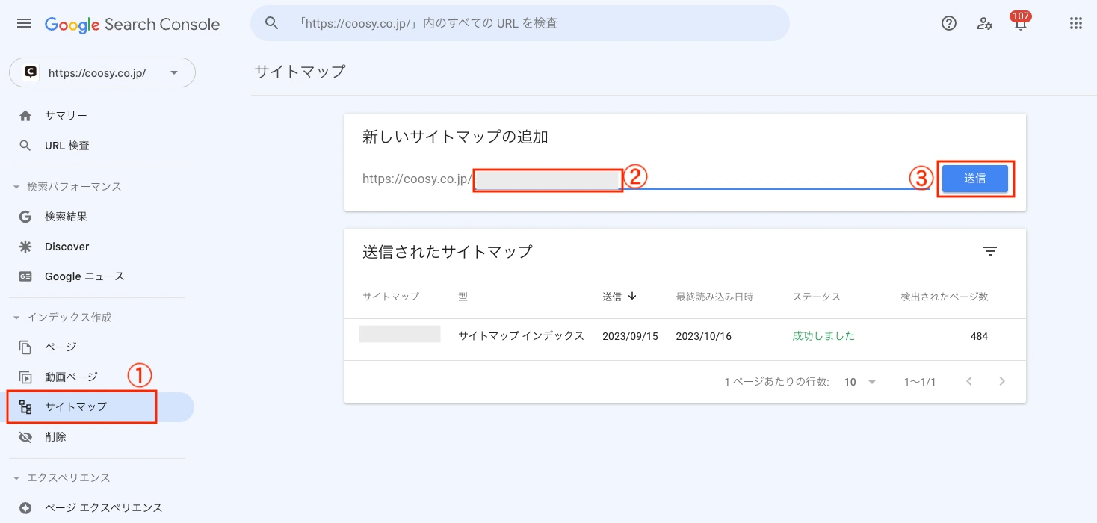Click the URL 検査 magnifier icon
The height and width of the screenshot is (523, 1097).
25,146
